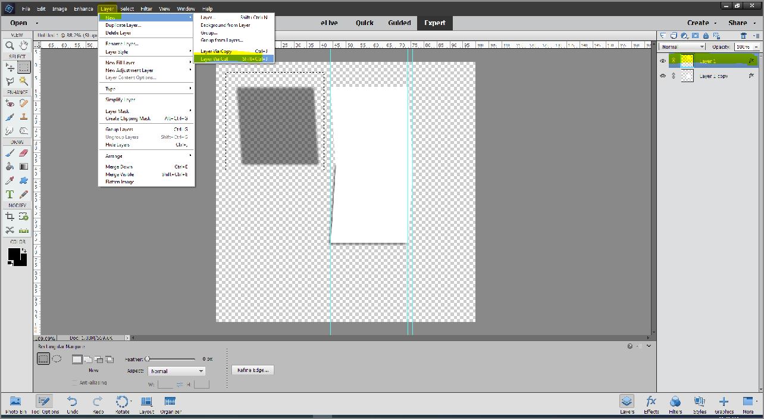Image resolution: width=764 pixels, height=419 pixels.
Task: Select the Spot Healing Brush tool
Action: tap(24, 103)
